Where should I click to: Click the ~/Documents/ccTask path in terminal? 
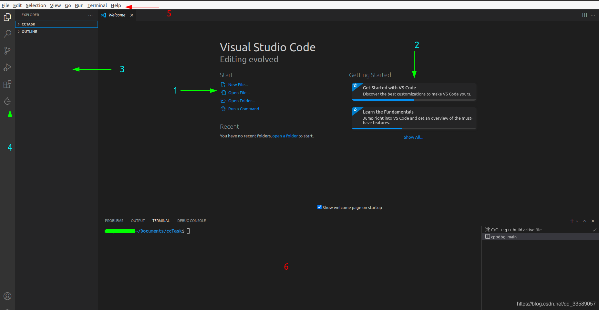[x=159, y=231]
